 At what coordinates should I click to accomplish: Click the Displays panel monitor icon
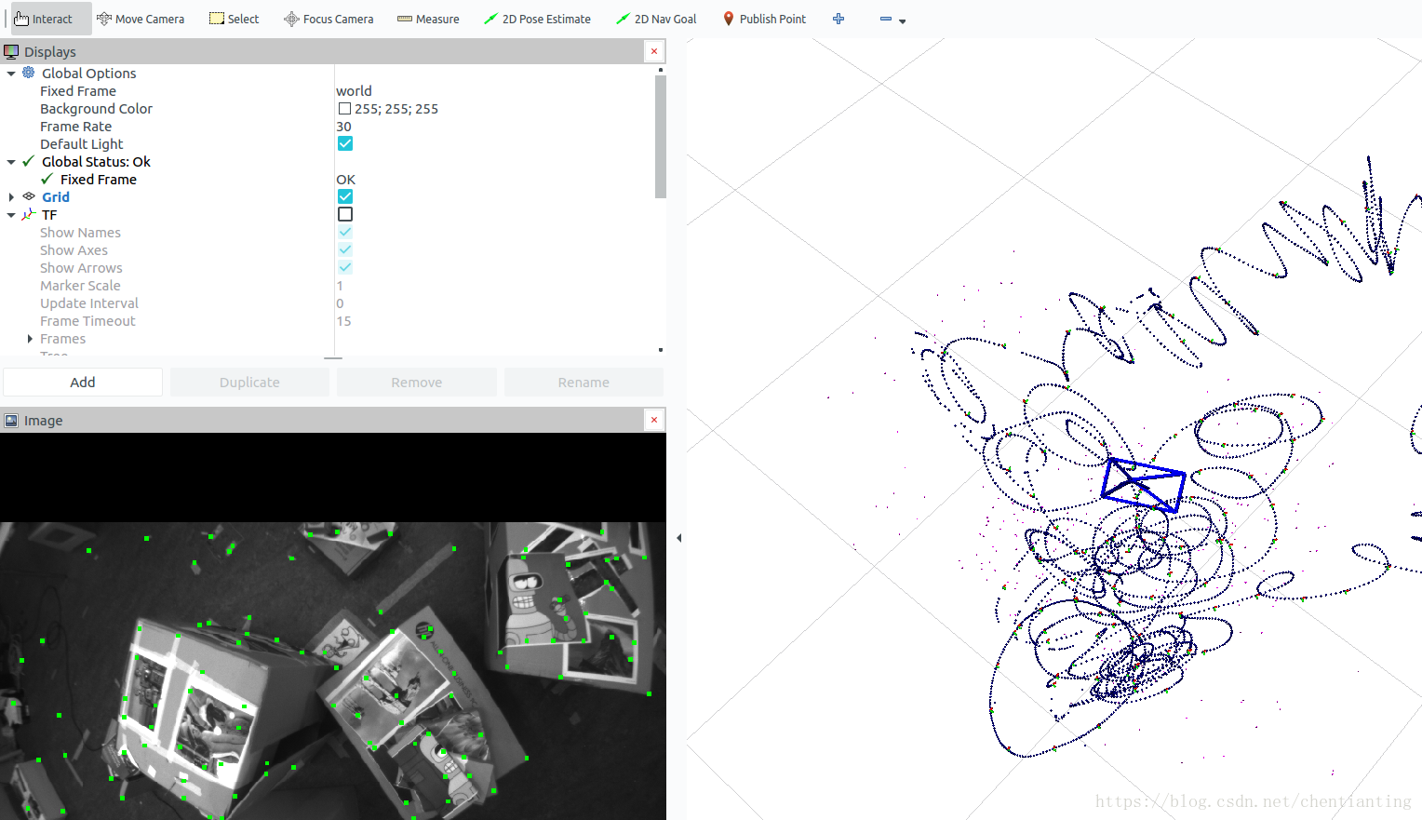coord(11,52)
